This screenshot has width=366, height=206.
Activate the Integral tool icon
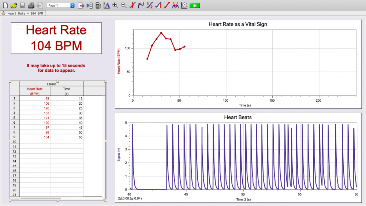(158, 5)
